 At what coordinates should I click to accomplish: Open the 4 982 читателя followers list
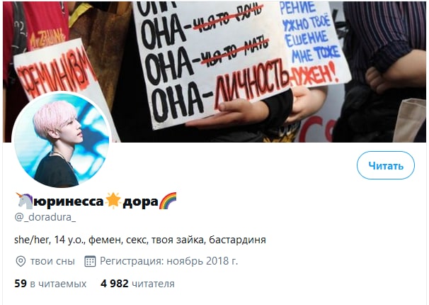137,284
